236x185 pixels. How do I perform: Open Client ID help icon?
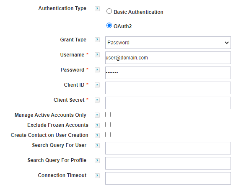point(97,85)
